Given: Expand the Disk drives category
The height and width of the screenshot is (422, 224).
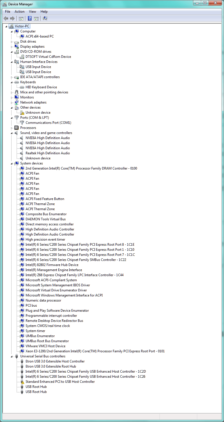Looking at the screenshot, I should [12, 42].
